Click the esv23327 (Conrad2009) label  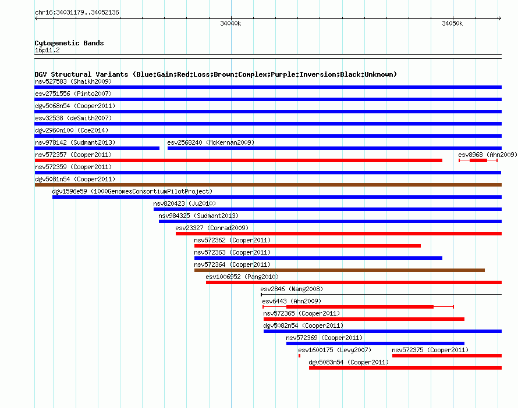point(212,228)
